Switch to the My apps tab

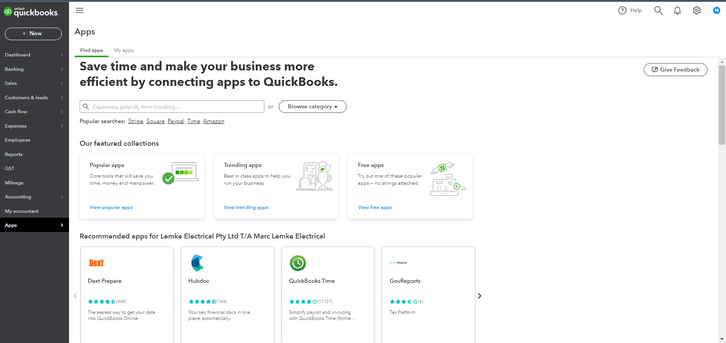tap(124, 50)
